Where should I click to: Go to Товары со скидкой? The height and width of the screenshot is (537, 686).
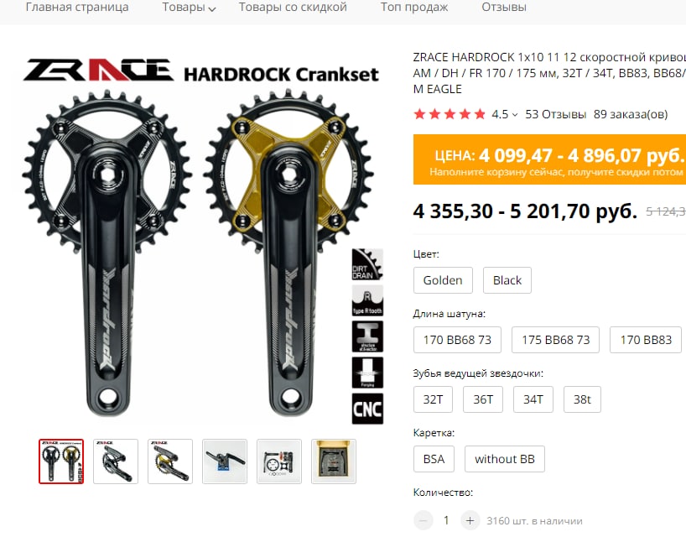click(x=293, y=7)
